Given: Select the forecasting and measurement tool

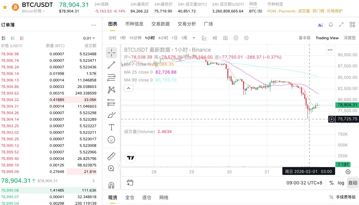Looking at the screenshot, I should click(111, 102).
